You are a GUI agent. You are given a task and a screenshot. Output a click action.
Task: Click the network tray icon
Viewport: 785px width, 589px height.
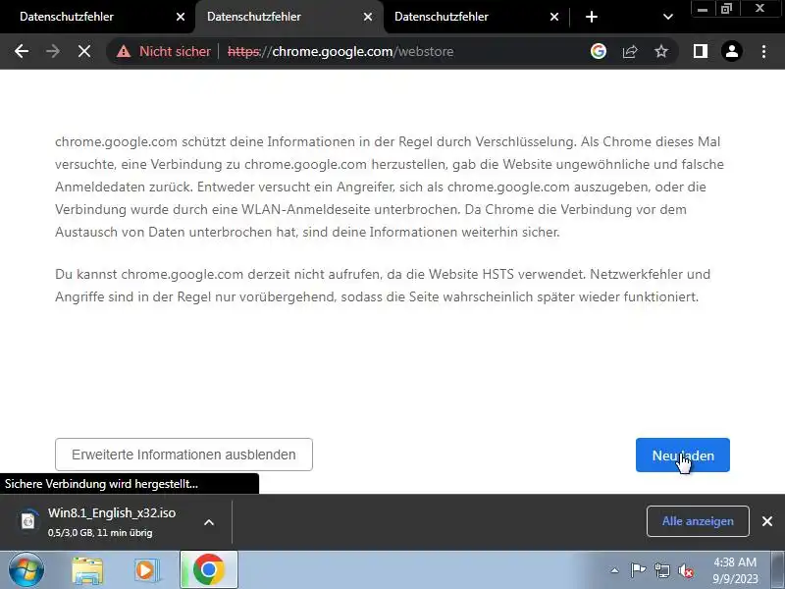(662, 570)
